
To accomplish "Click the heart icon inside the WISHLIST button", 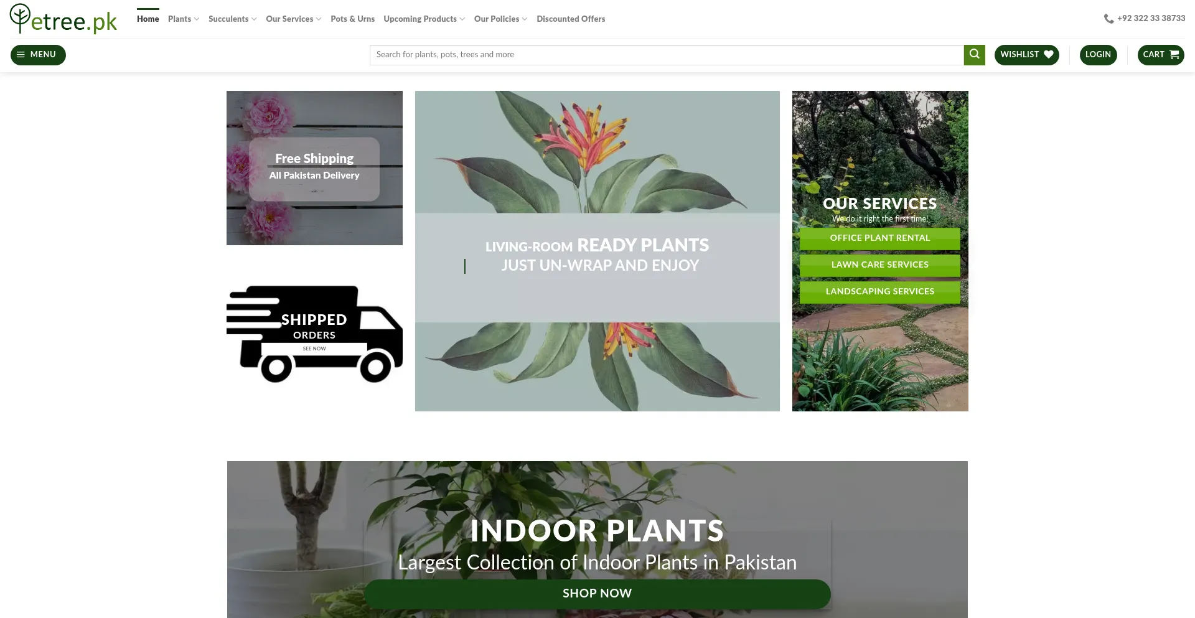I will [x=1049, y=55].
